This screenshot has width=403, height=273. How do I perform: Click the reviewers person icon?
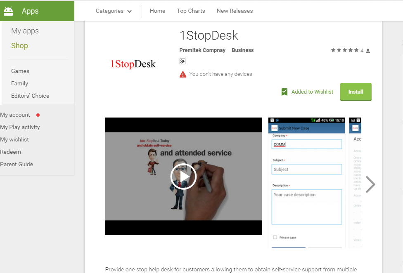coord(368,51)
